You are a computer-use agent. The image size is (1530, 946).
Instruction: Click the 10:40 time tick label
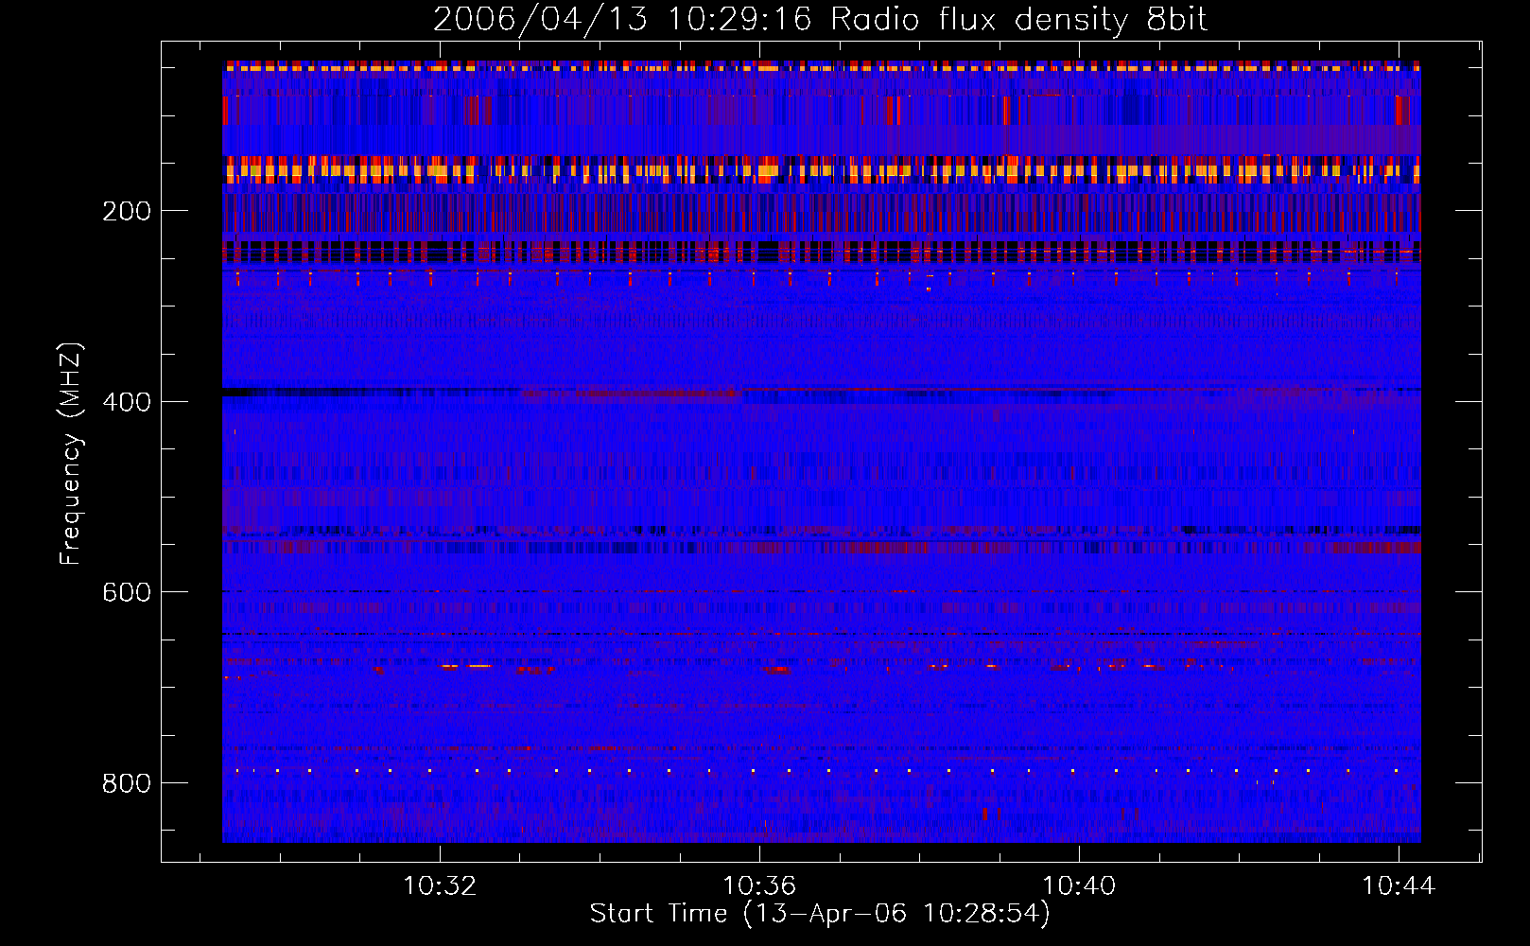tap(1079, 886)
